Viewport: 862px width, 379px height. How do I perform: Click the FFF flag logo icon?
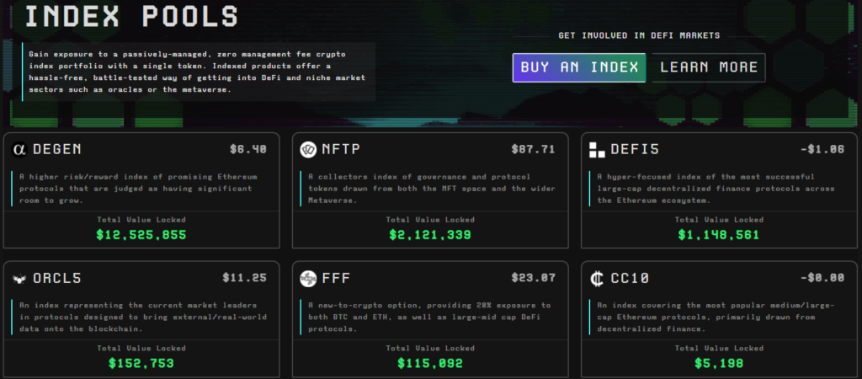[x=307, y=278]
